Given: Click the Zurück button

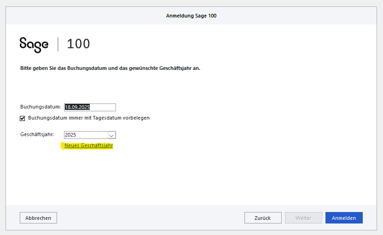Looking at the screenshot, I should (x=263, y=218).
